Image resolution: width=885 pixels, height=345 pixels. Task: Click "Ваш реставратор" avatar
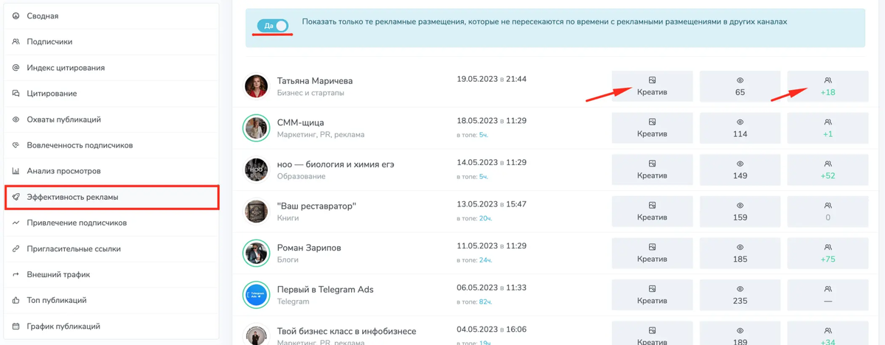(x=257, y=211)
